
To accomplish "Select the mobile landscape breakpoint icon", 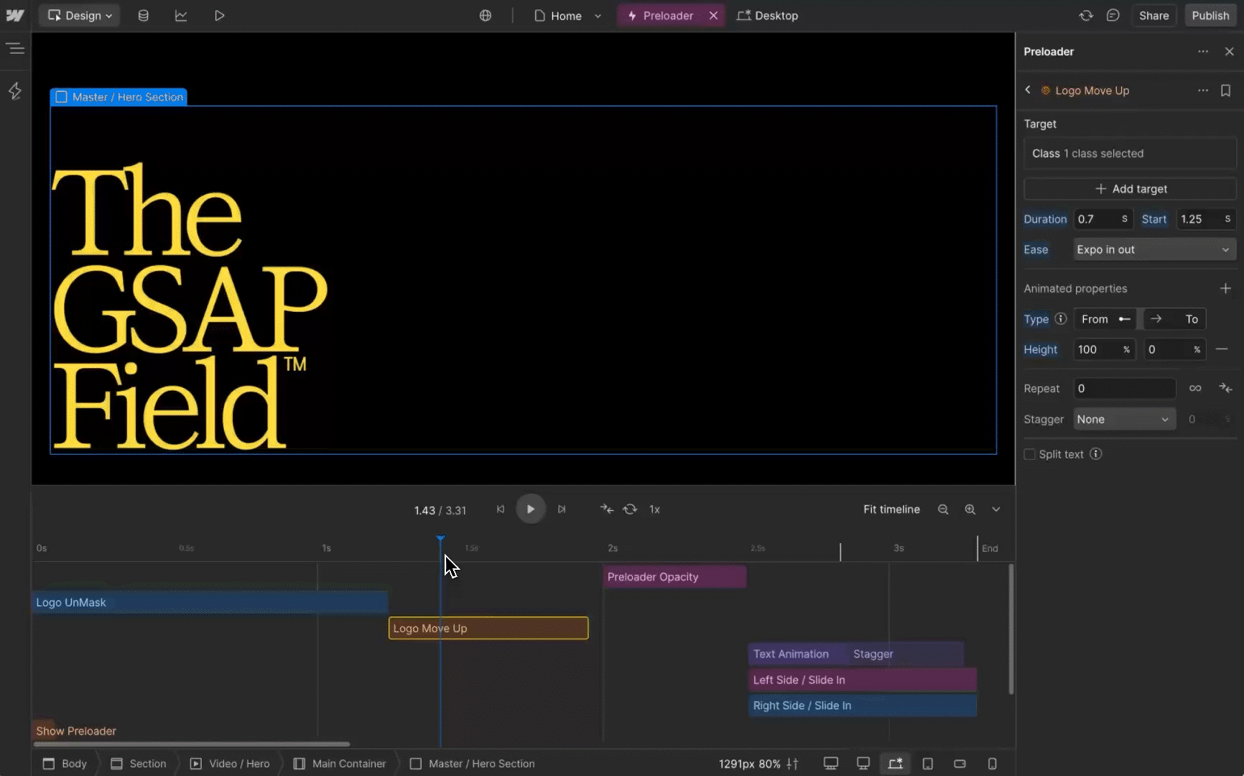I will click(960, 763).
